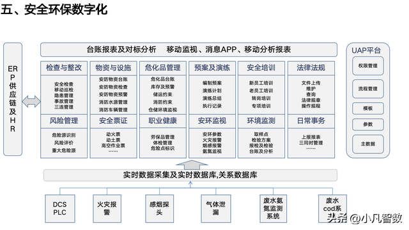Select the 风险管理 module header

coord(64,121)
